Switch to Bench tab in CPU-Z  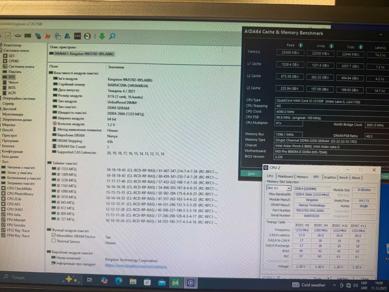coord(344,178)
